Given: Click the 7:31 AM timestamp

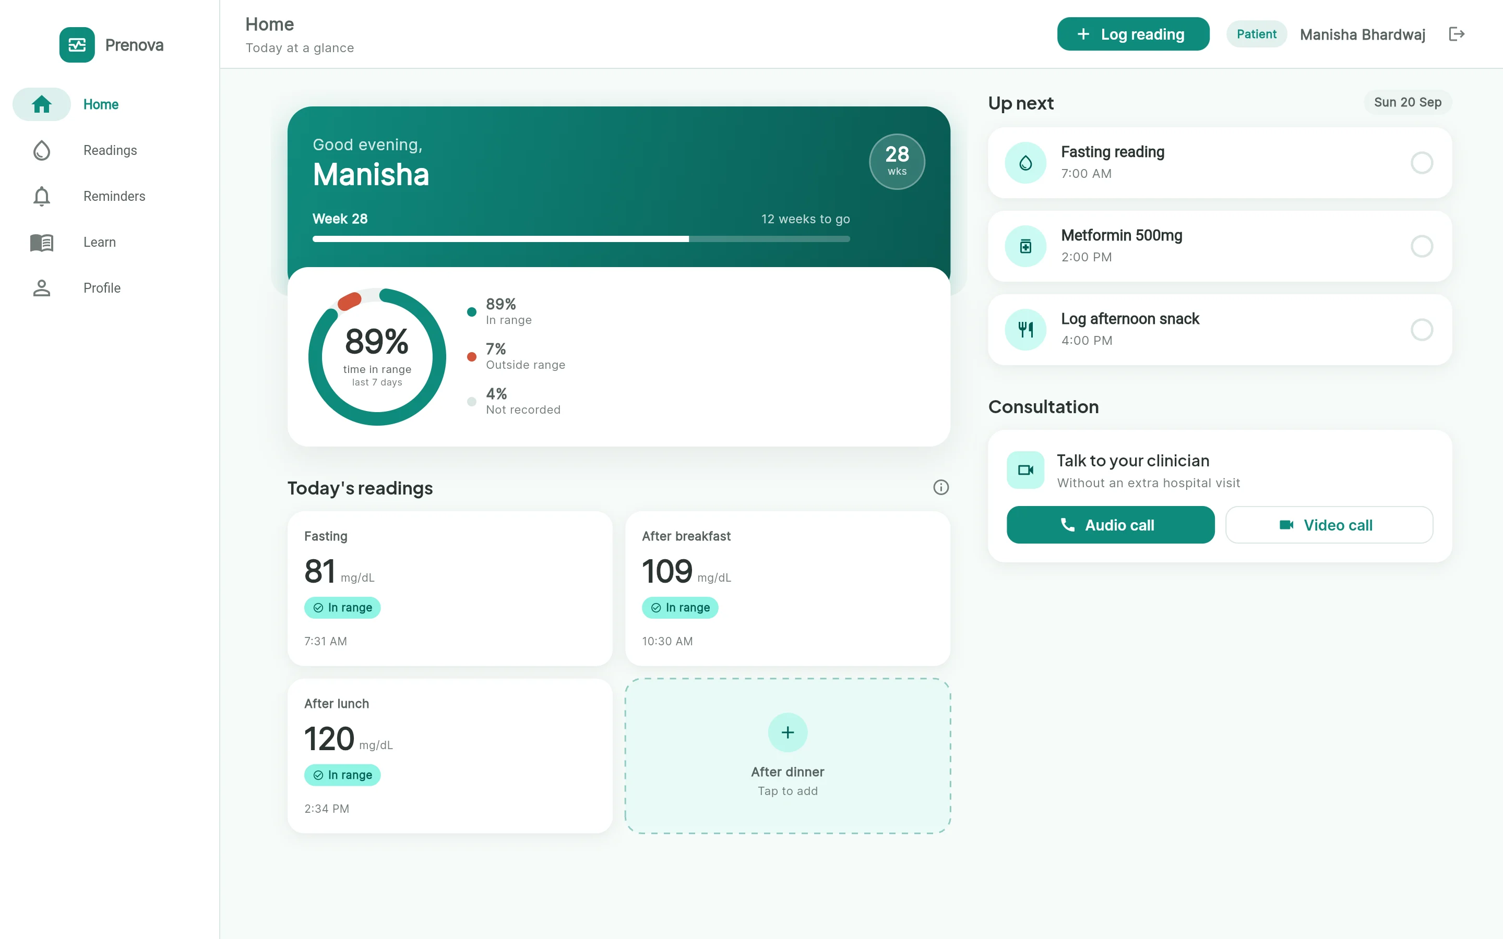Looking at the screenshot, I should 326,642.
